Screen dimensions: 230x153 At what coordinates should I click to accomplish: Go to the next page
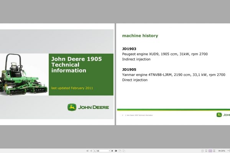pos(112,151)
